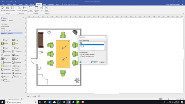Viewport: 185px width, 104px height.
Task: Open the Research tool
Action: (x=7, y=9)
